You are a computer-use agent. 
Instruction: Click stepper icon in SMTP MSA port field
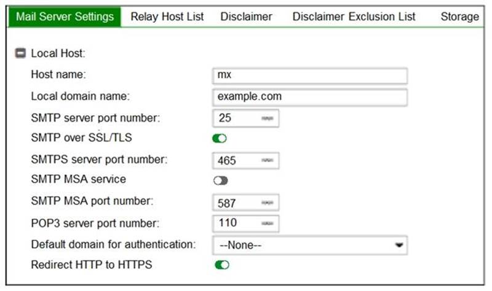pyautogui.click(x=268, y=202)
